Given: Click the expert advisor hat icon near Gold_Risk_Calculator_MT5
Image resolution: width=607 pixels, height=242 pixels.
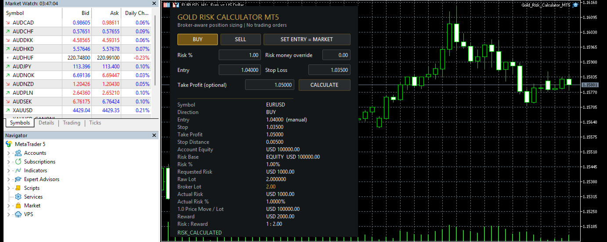Looking at the screenshot, I should 575,5.
